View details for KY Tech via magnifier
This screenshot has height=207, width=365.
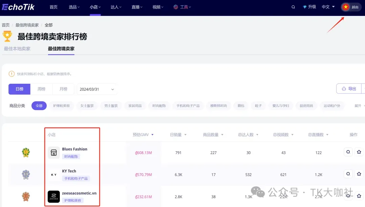click(x=348, y=174)
